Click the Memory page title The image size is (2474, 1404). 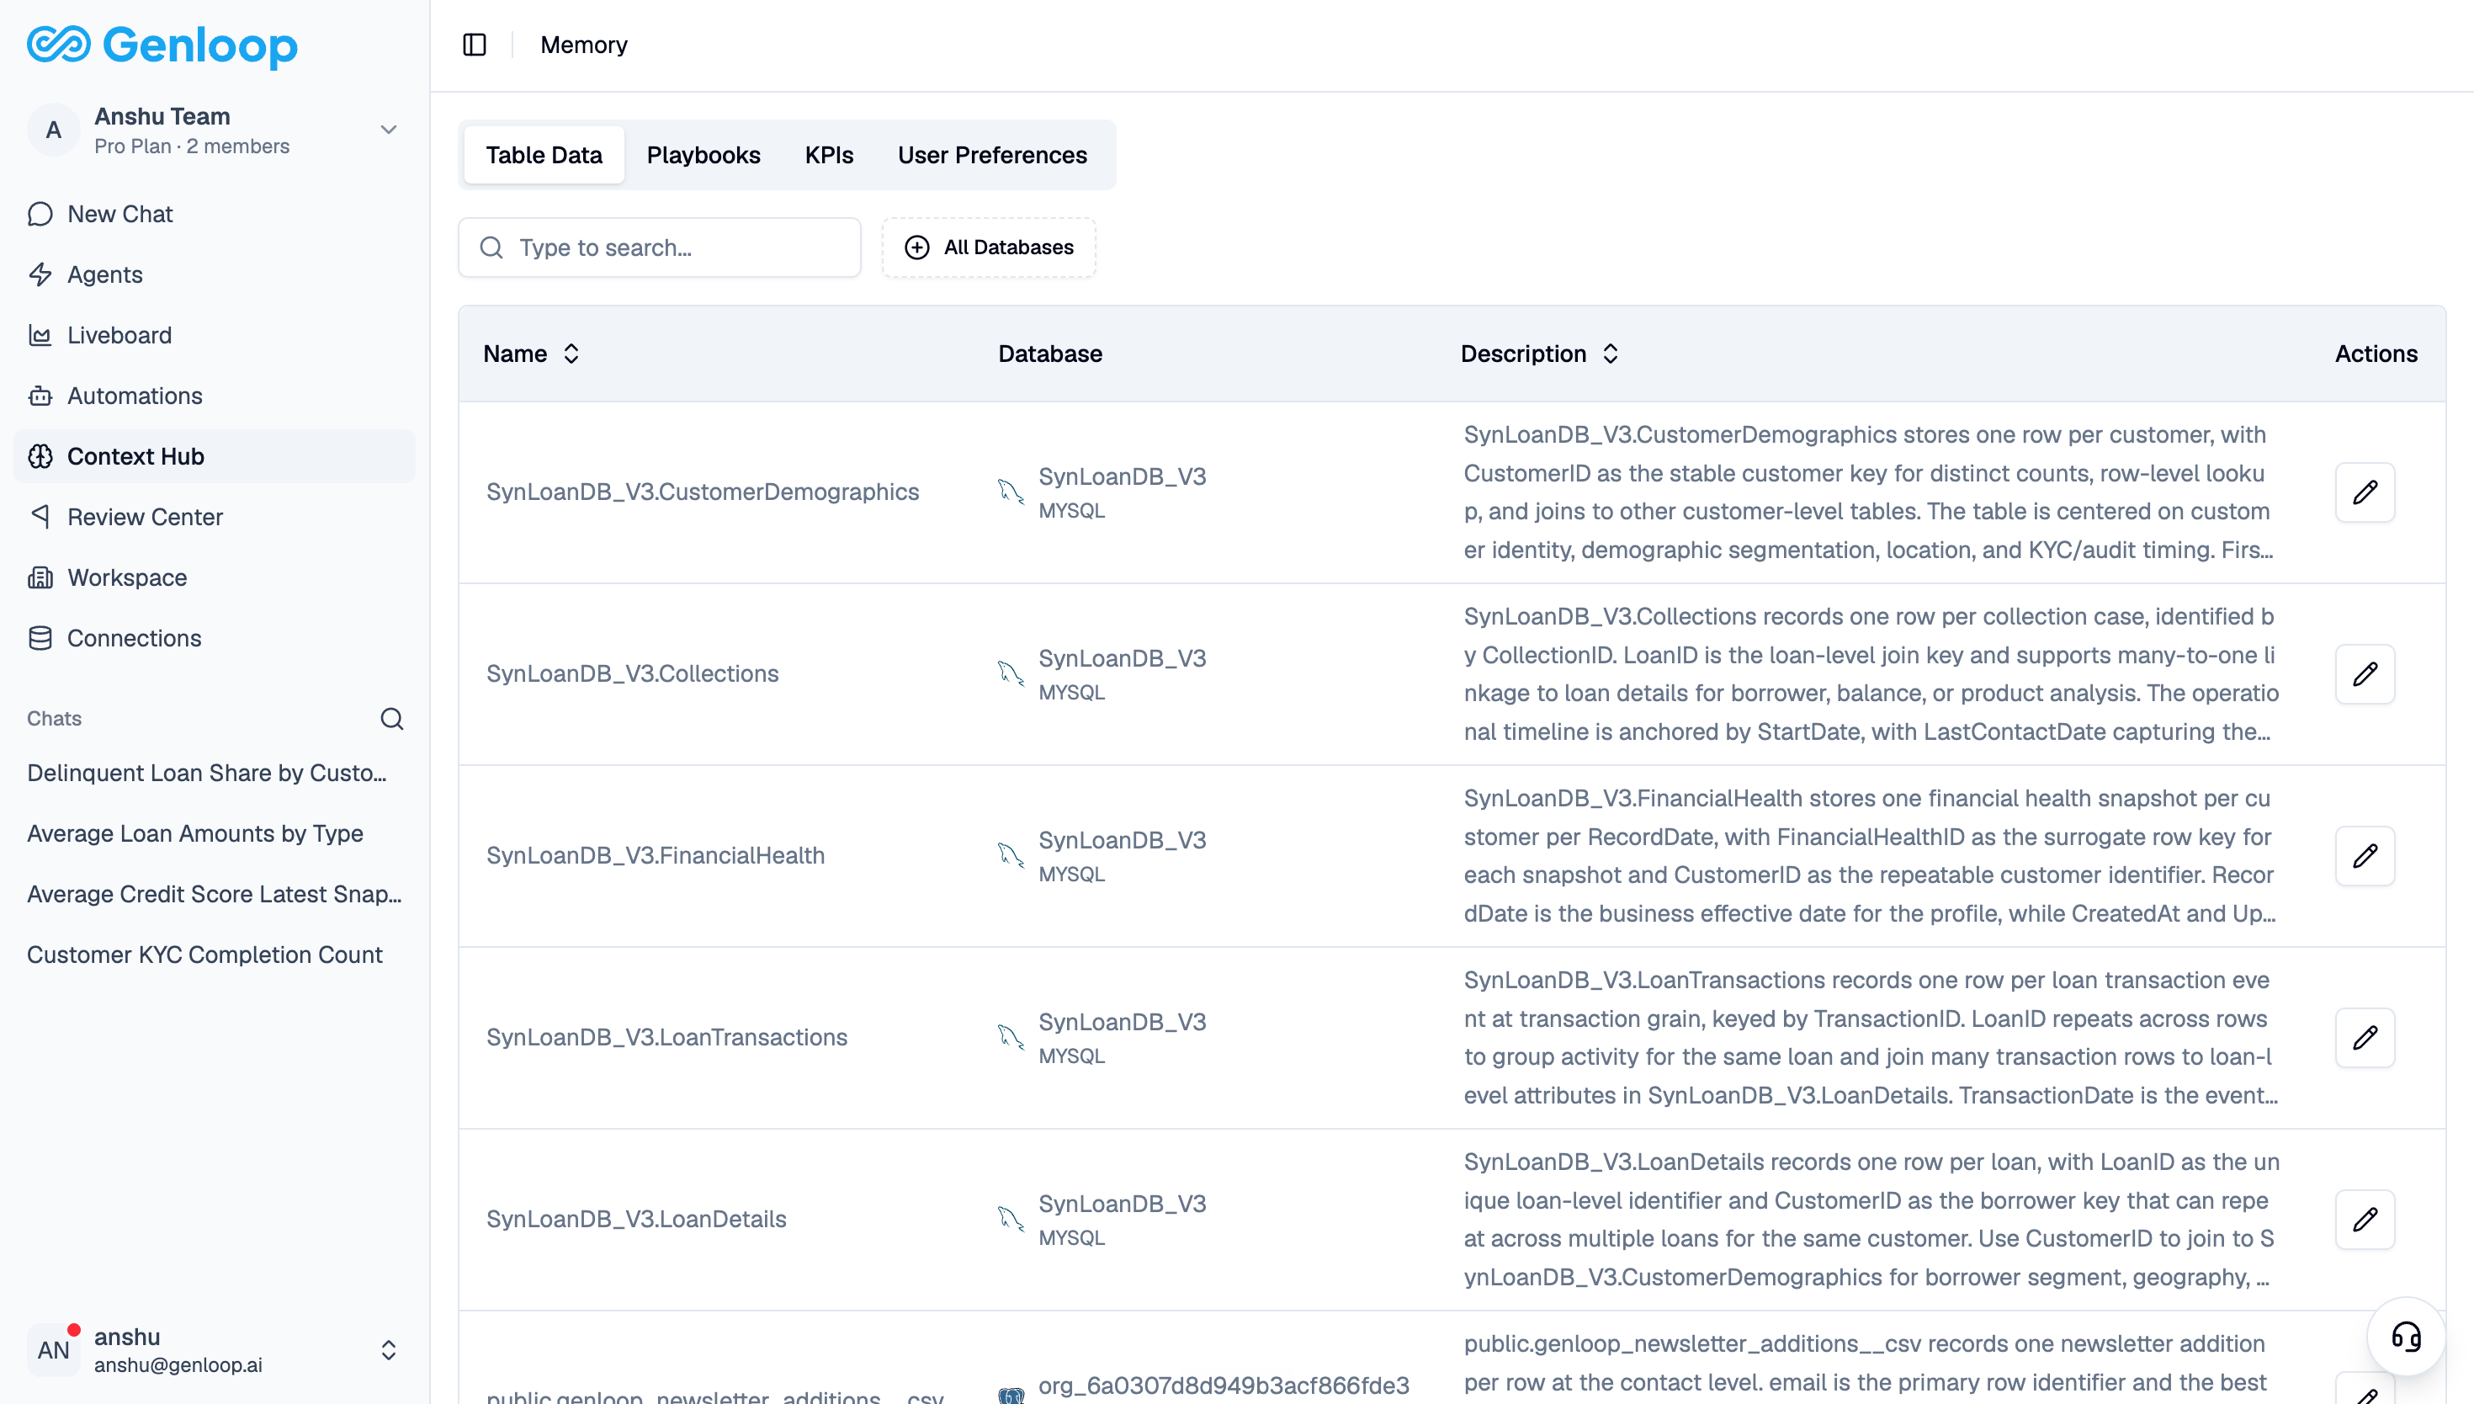[583, 45]
